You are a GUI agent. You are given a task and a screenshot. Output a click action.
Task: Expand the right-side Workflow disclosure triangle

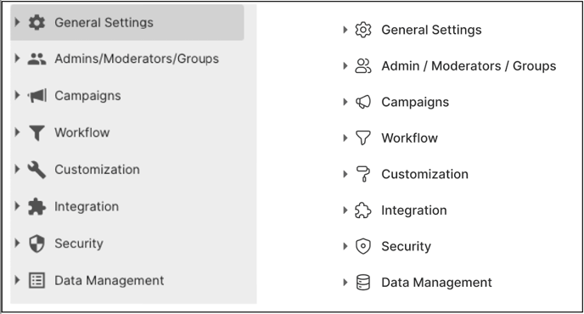tap(345, 137)
